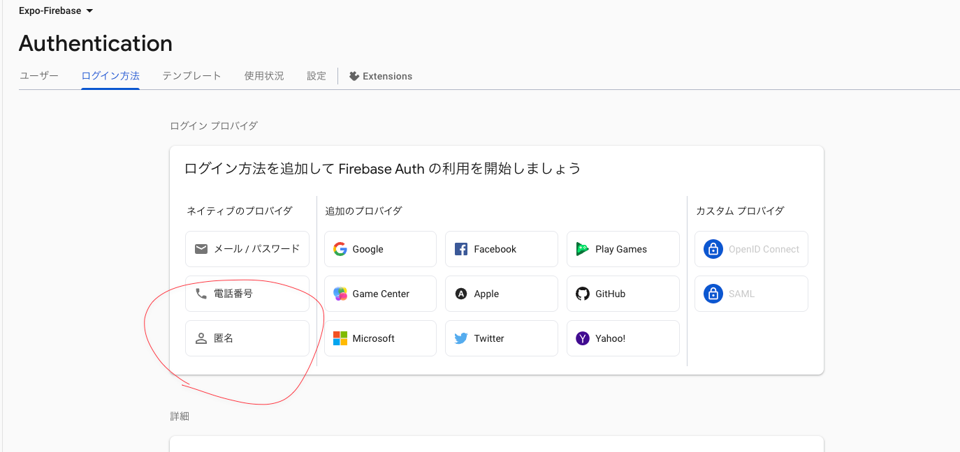Choose 匿名 provider
The height and width of the screenshot is (452, 960).
point(247,338)
